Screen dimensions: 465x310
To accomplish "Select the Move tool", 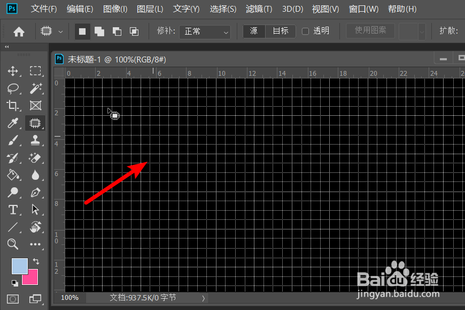I will point(13,71).
